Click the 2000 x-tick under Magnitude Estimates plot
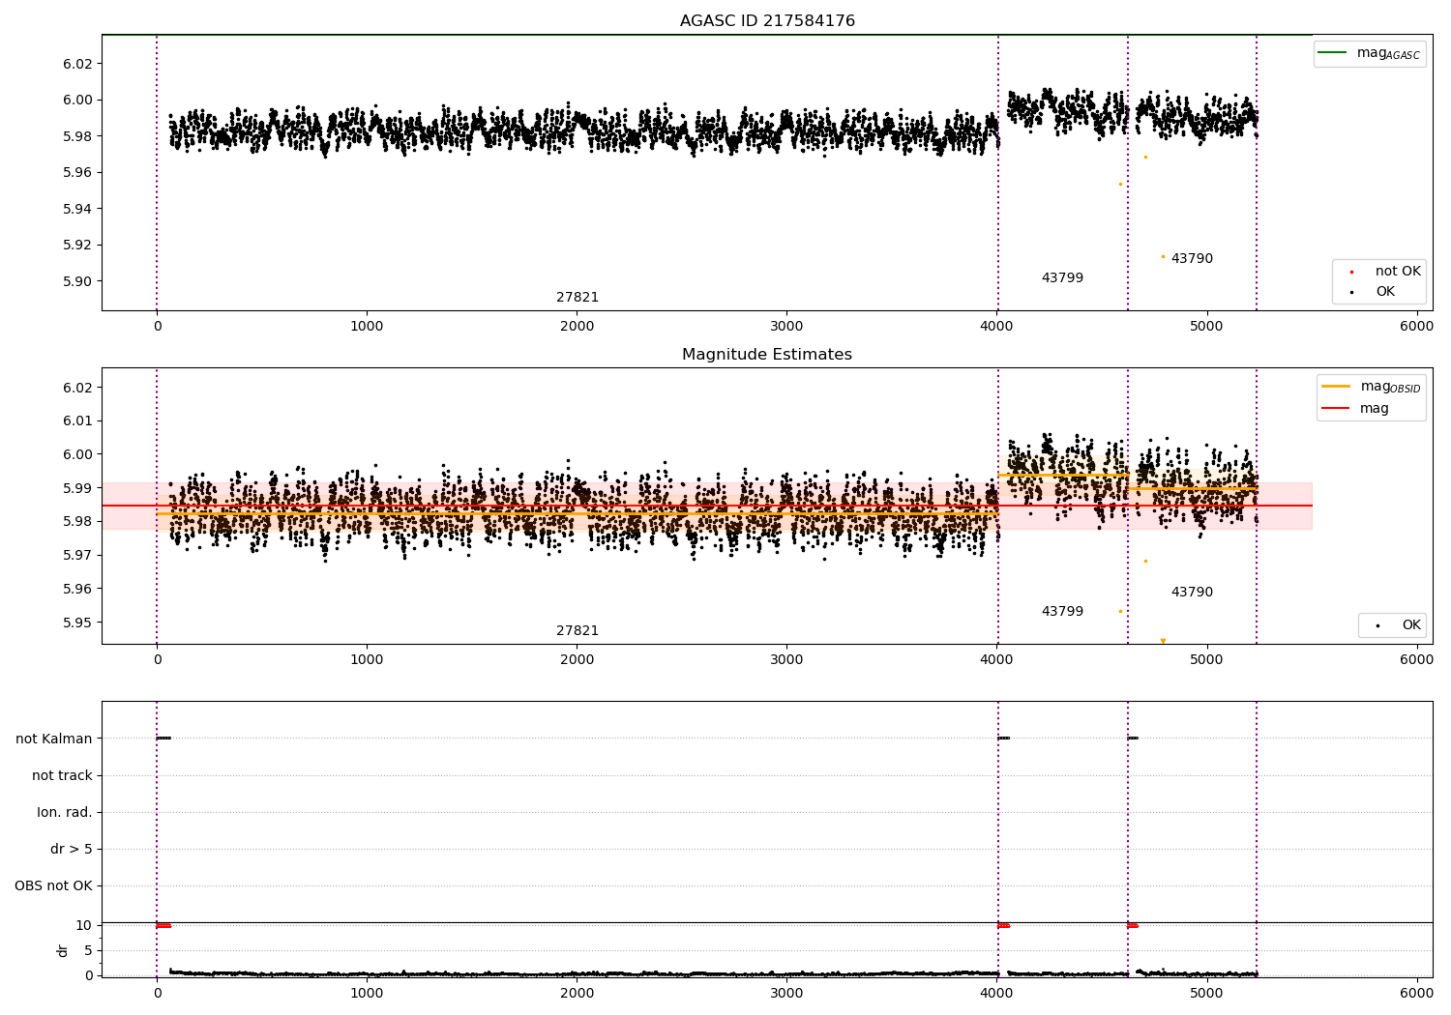This screenshot has width=1451, height=1015. point(577,660)
